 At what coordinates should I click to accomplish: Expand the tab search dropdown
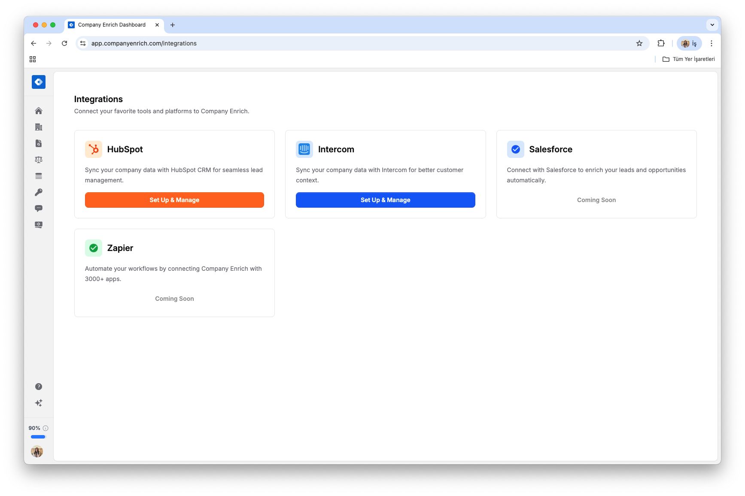point(712,25)
